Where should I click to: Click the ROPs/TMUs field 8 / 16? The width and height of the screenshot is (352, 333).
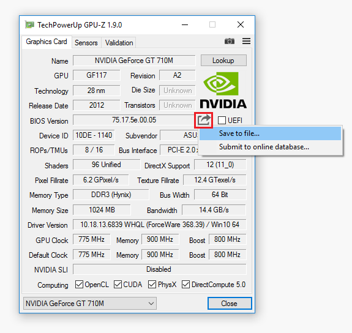(94, 150)
